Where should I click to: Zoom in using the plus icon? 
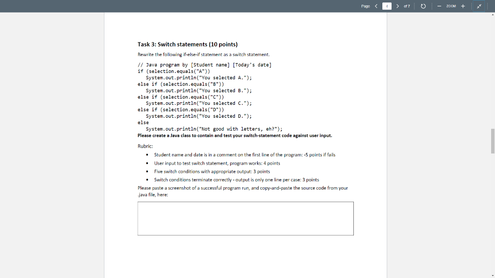click(x=463, y=6)
